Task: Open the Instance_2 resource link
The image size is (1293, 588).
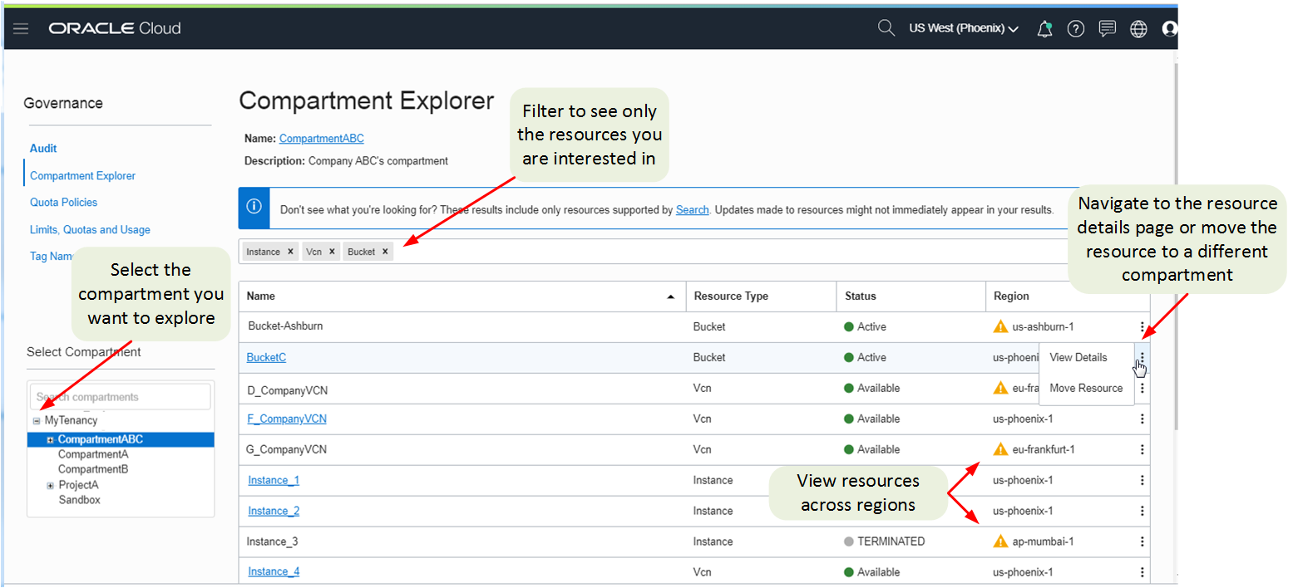Action: [274, 511]
